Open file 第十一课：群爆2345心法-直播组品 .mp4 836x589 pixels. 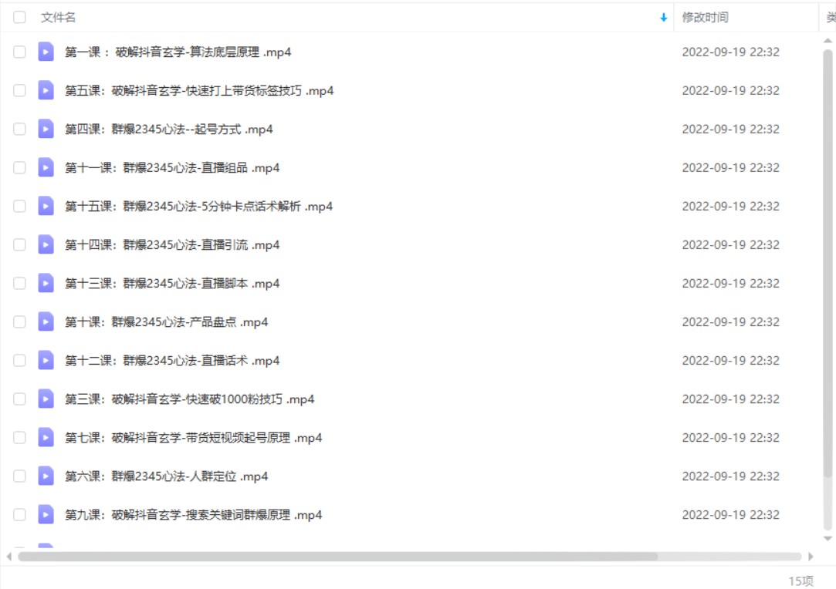pyautogui.click(x=172, y=168)
